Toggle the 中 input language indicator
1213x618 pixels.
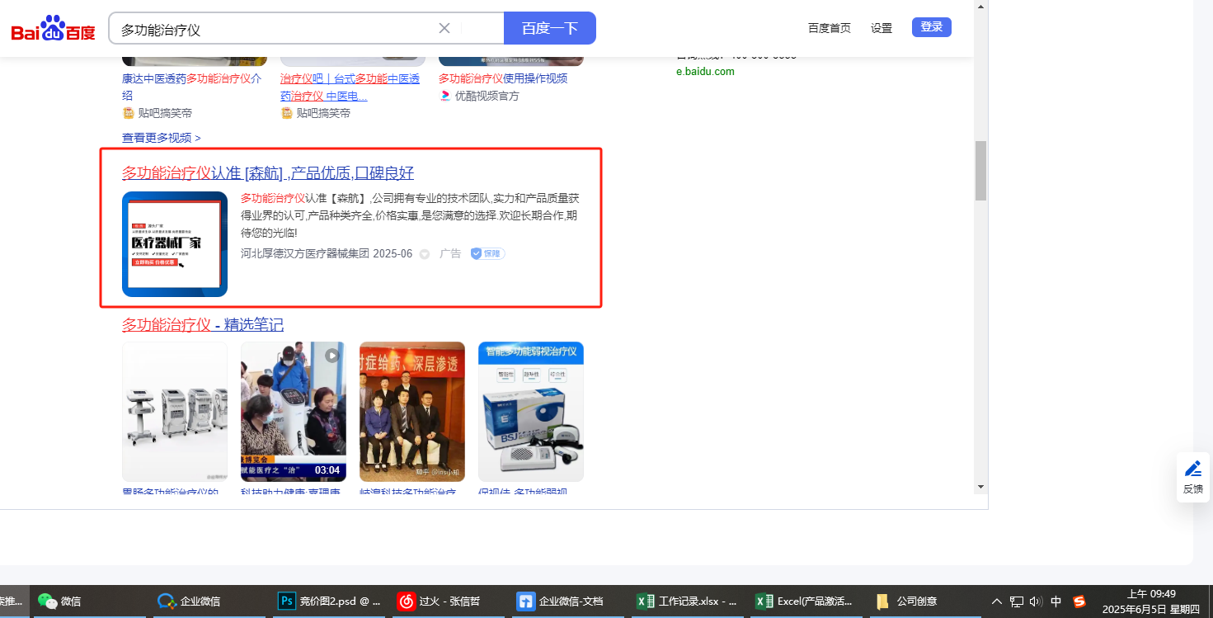(1056, 601)
